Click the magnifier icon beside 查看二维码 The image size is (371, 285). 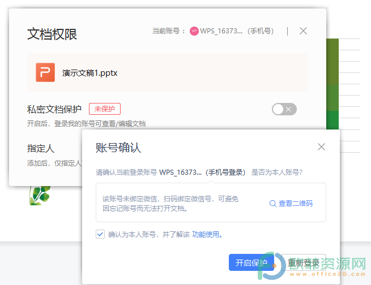(273, 204)
